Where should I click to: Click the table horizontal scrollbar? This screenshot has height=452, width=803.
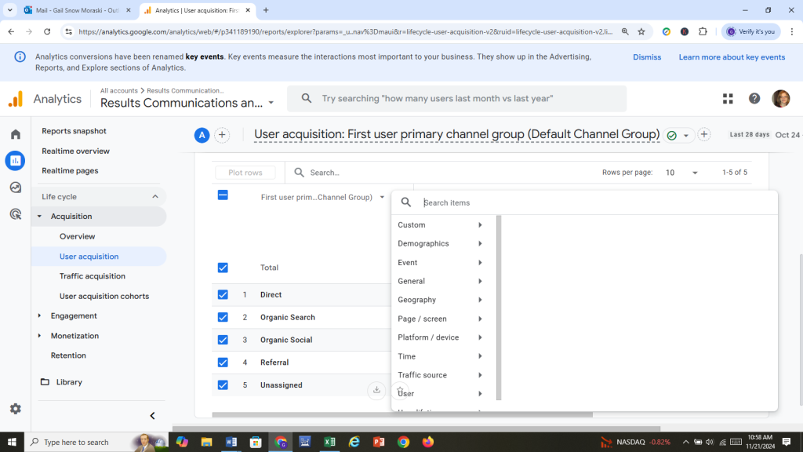pyautogui.click(x=402, y=414)
